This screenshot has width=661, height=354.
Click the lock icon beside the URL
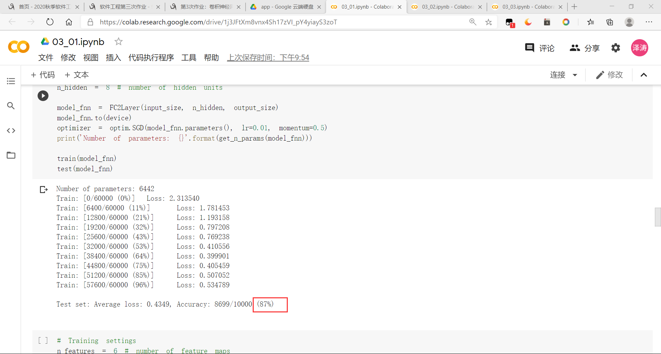[90, 22]
